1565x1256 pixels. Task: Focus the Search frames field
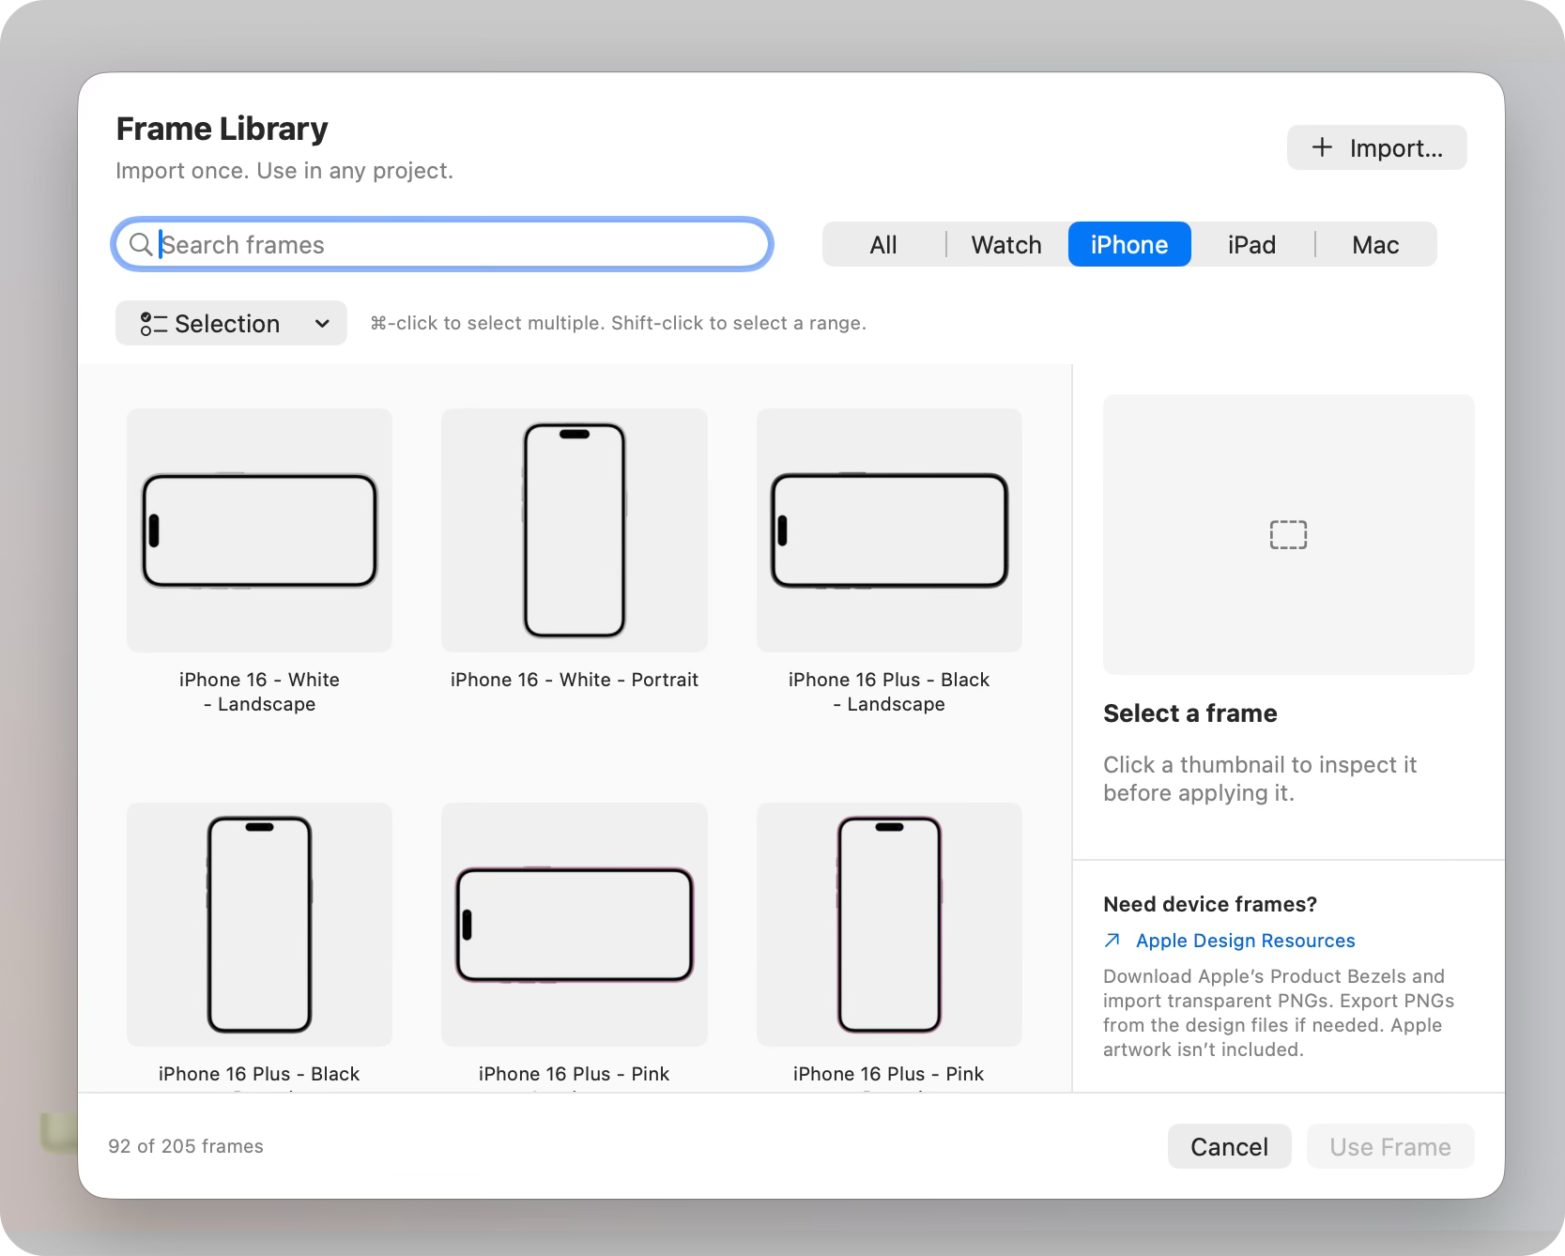tap(442, 245)
